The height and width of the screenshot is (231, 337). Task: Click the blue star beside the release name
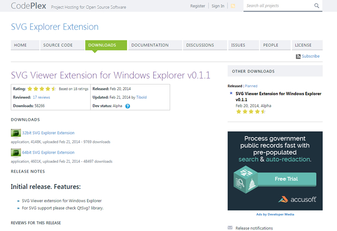pos(231,93)
